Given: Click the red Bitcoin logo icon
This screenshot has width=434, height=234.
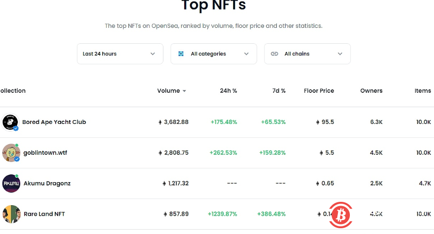Looking at the screenshot, I should 341,215.
